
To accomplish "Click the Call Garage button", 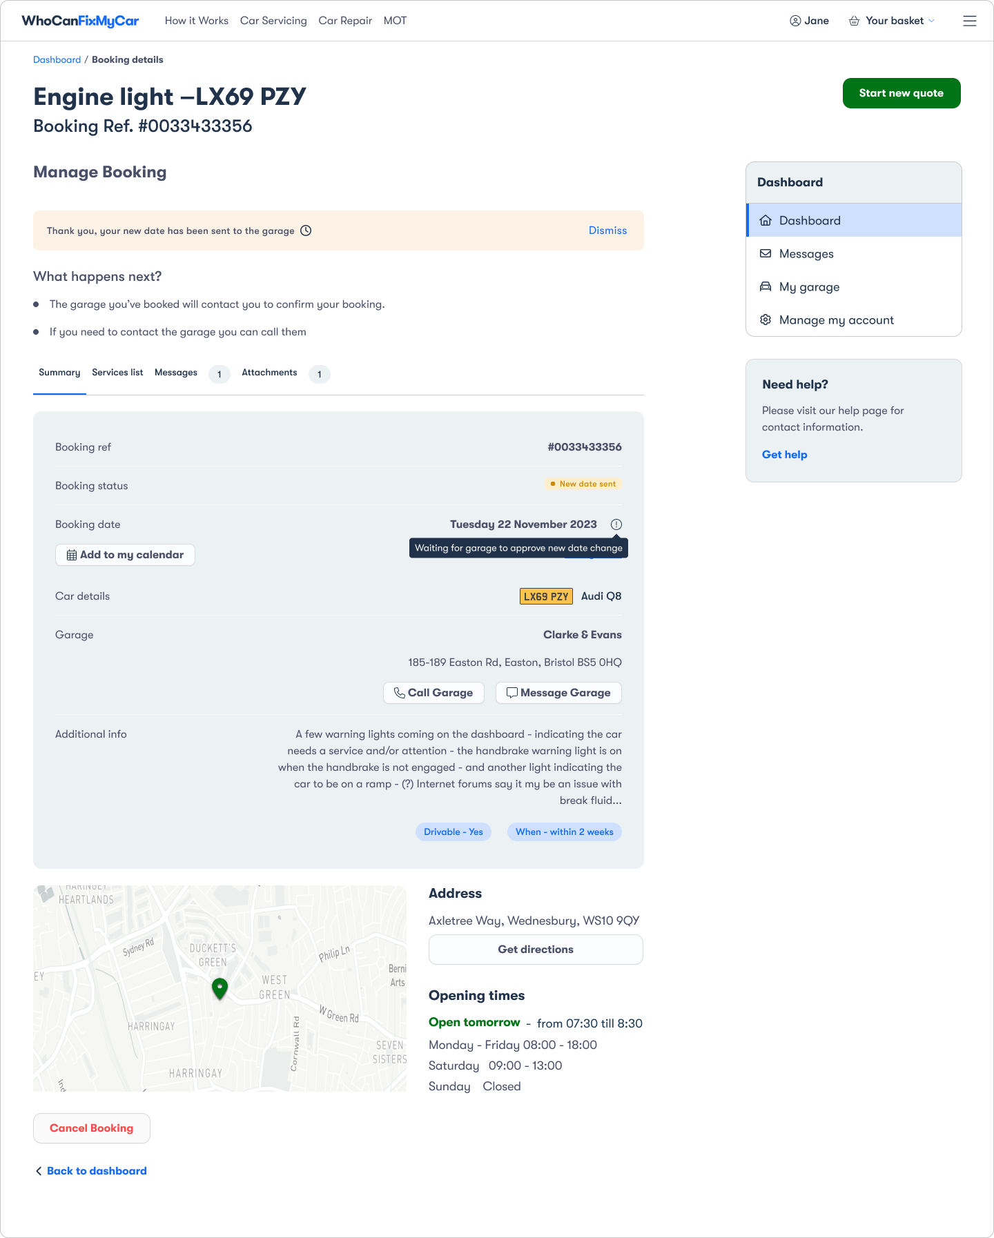I will [x=433, y=693].
